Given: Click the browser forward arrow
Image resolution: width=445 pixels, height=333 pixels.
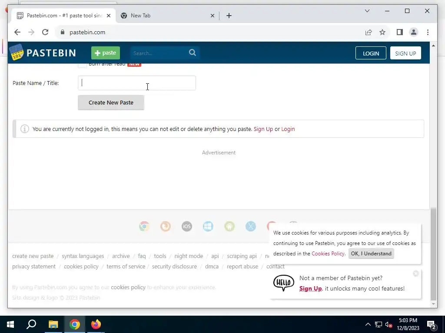Looking at the screenshot, I should pyautogui.click(x=31, y=32).
